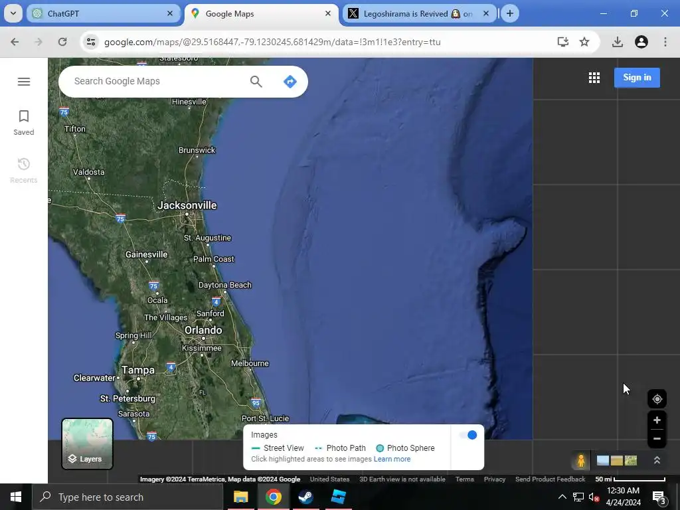Expand the imagery strip with double chevron

click(x=657, y=460)
